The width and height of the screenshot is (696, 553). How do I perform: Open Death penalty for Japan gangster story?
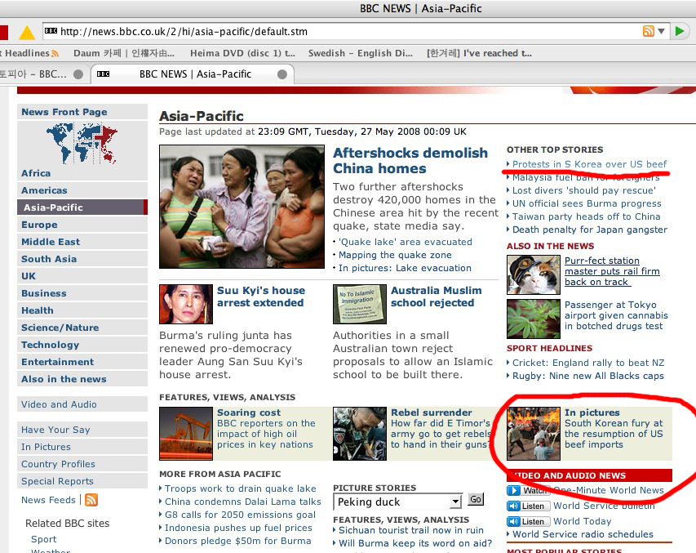(589, 230)
